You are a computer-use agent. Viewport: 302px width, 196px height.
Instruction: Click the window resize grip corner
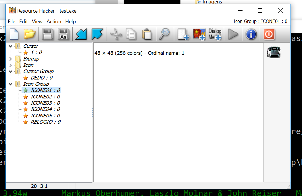click(x=288, y=187)
